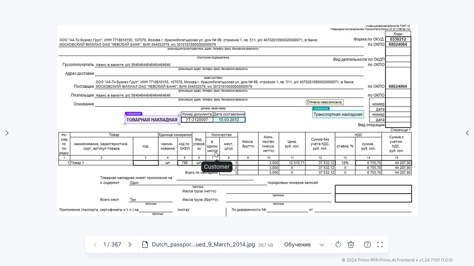Select the ТОВАРНАЯ НАКЛАДНАЯ annotation box
Screen dimensions: 474x266
(152, 120)
